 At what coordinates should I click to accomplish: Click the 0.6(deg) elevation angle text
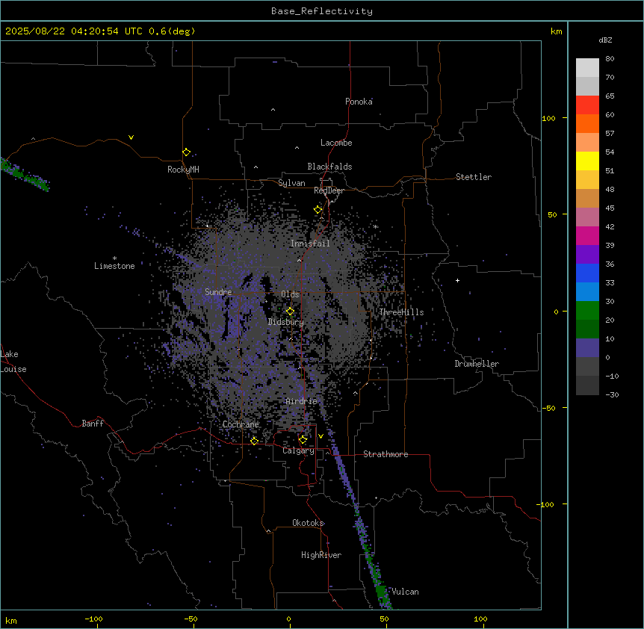[172, 31]
